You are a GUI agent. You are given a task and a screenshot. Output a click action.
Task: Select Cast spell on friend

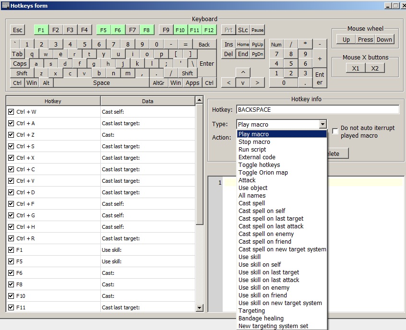282,241
